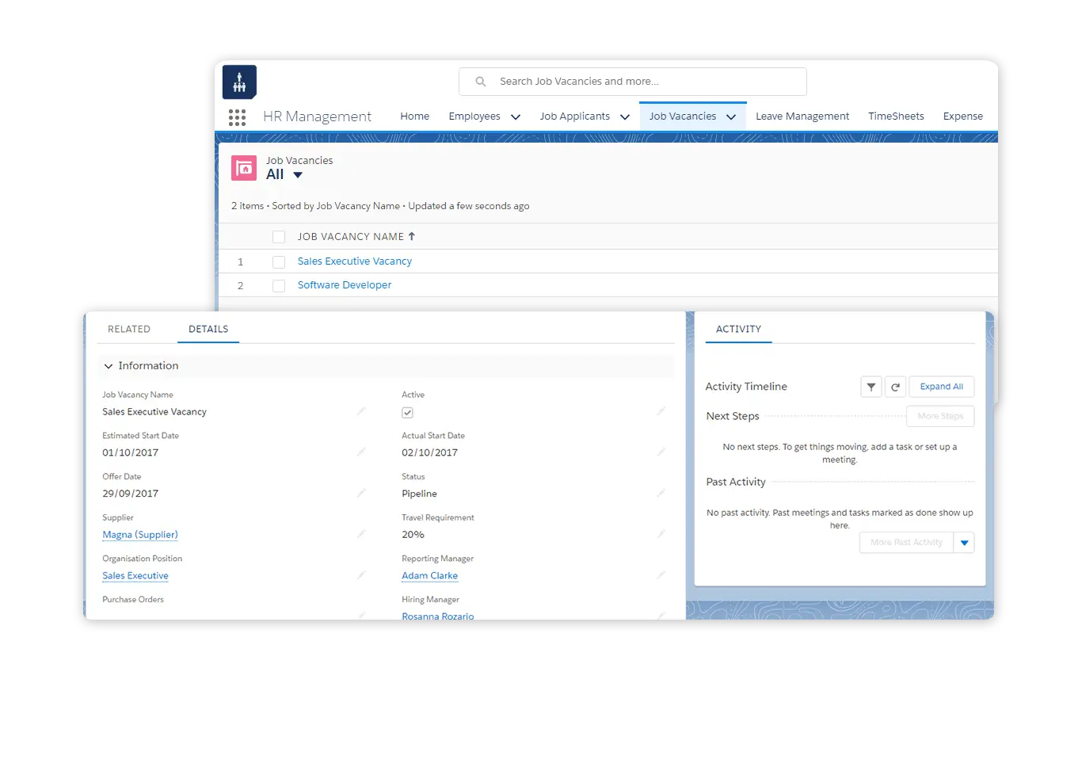Select the Sales Executive Vacancy row checkbox
Viewport: 1082px width, 767px height.
point(279,261)
